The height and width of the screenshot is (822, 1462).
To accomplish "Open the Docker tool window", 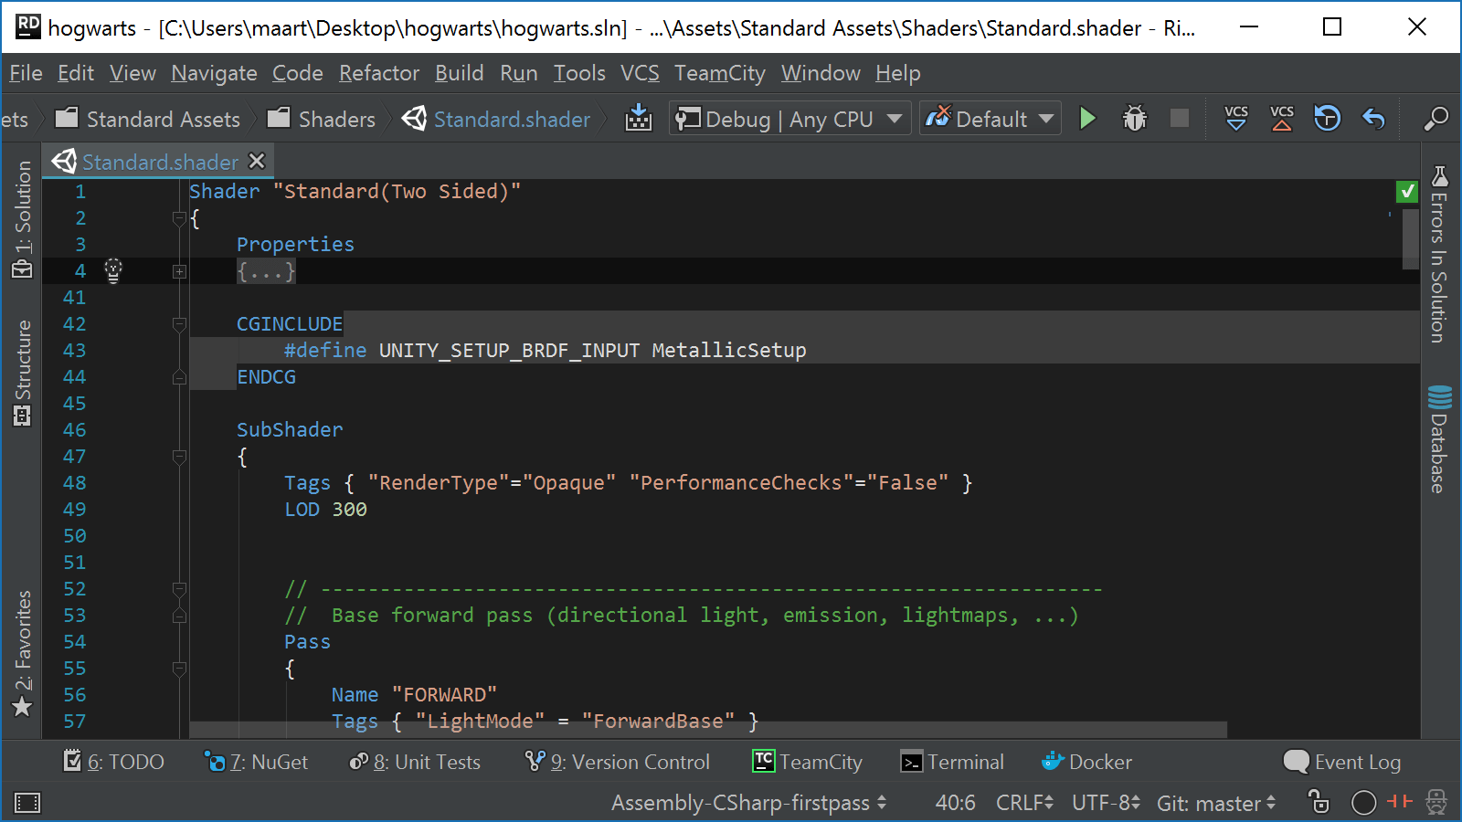I will click(x=1087, y=762).
